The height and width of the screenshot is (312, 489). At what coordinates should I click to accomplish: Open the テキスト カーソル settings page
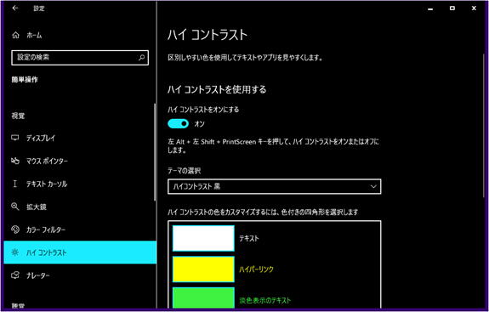(x=80, y=184)
